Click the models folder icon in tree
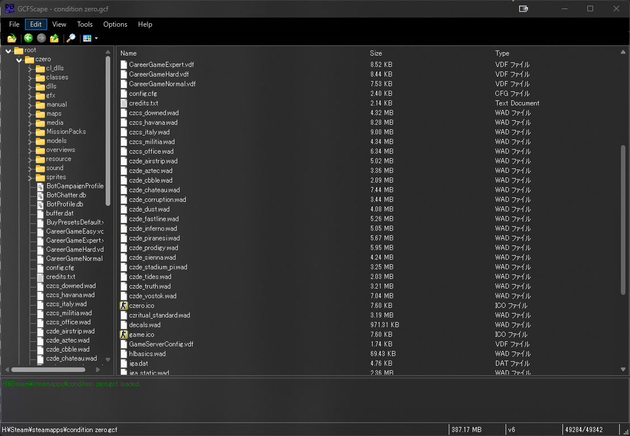Viewport: 630px width, 436px height. coord(40,141)
